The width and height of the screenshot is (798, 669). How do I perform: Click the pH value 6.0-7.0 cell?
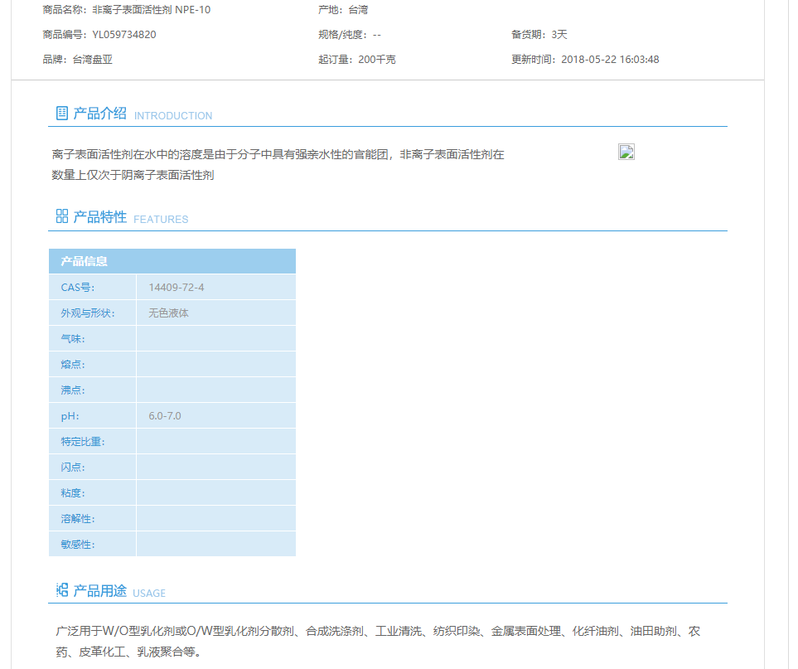(x=163, y=415)
